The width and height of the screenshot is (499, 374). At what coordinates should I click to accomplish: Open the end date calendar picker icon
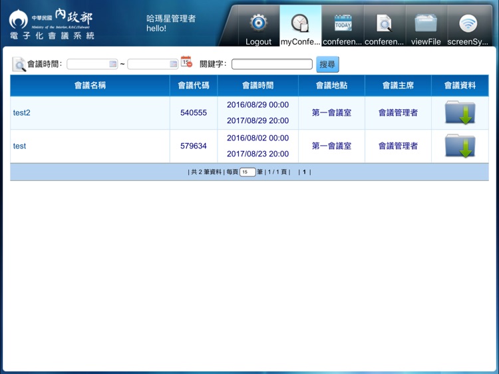(173, 64)
